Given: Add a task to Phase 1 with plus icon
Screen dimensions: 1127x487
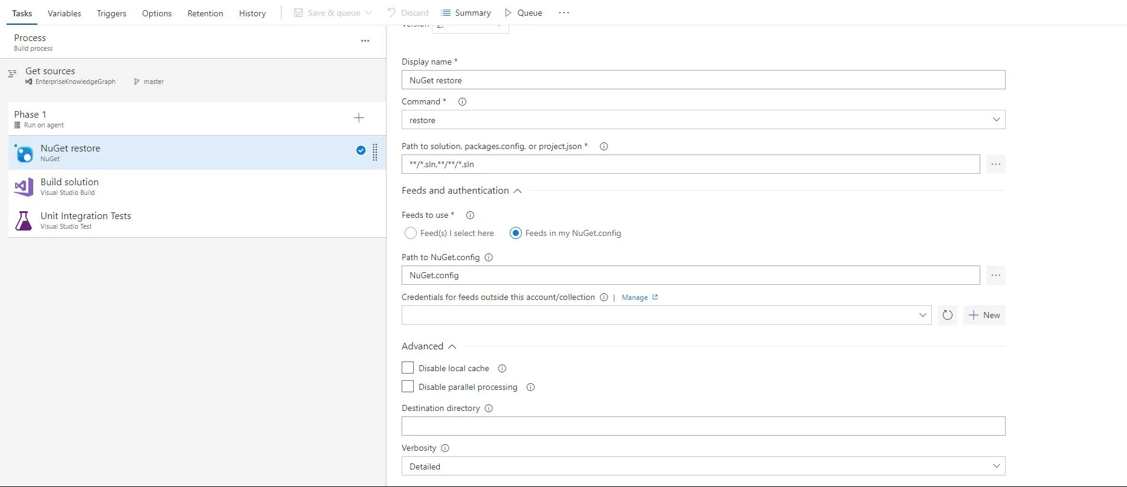Looking at the screenshot, I should 359,118.
